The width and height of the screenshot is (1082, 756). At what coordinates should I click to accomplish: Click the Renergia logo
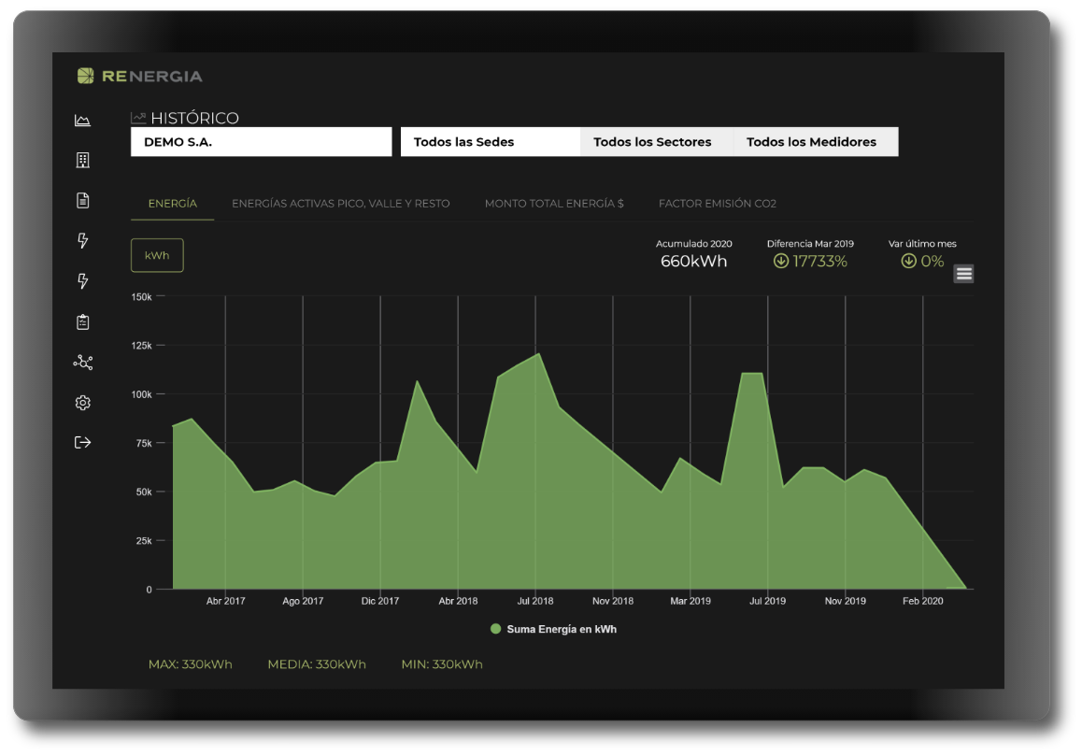click(139, 76)
